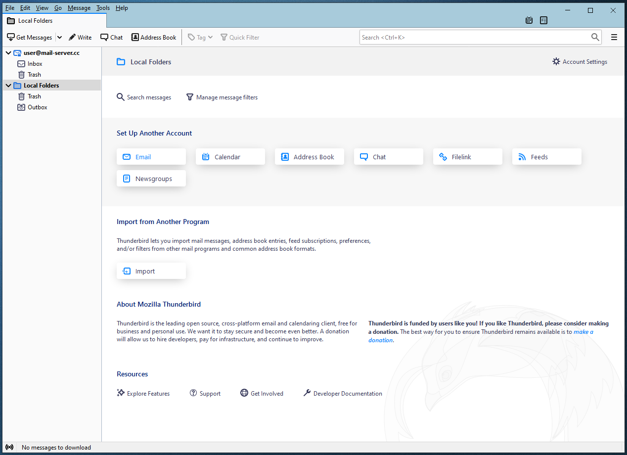Open the Calendar tab icon in title bar

coord(529,20)
